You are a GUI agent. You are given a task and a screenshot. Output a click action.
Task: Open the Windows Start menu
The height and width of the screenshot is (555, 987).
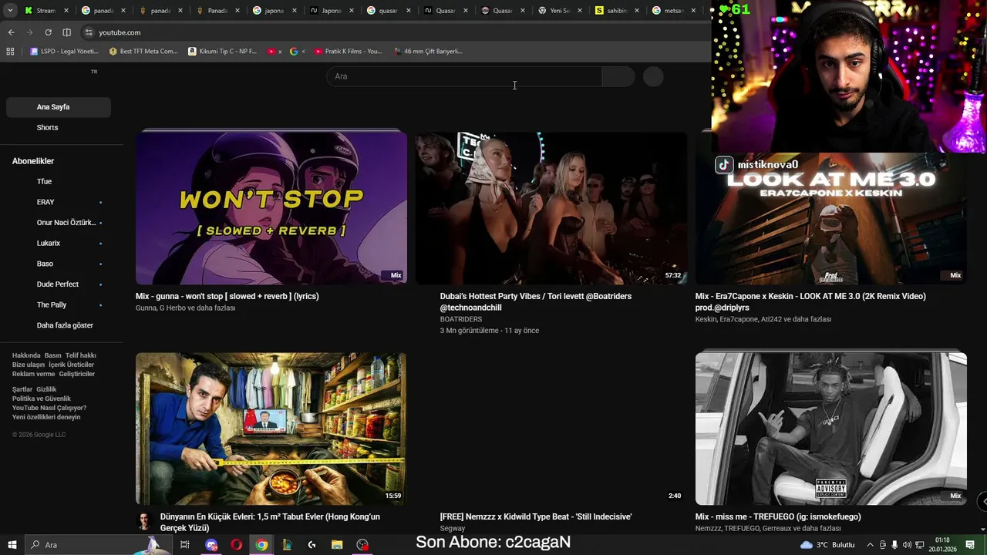point(12,545)
